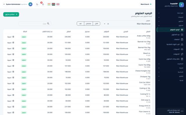Screen dimensions: 186x115
Task: Switch language with the Kurdish flag
Action: click(x=49, y=4)
